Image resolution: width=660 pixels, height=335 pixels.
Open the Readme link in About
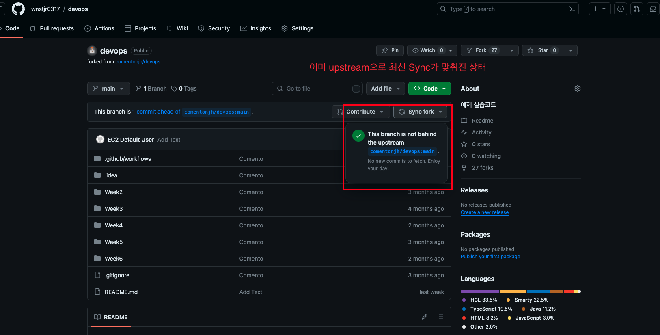[x=477, y=121]
